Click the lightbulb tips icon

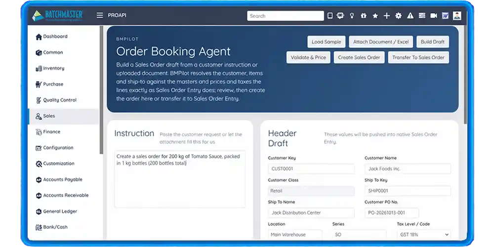352,15
